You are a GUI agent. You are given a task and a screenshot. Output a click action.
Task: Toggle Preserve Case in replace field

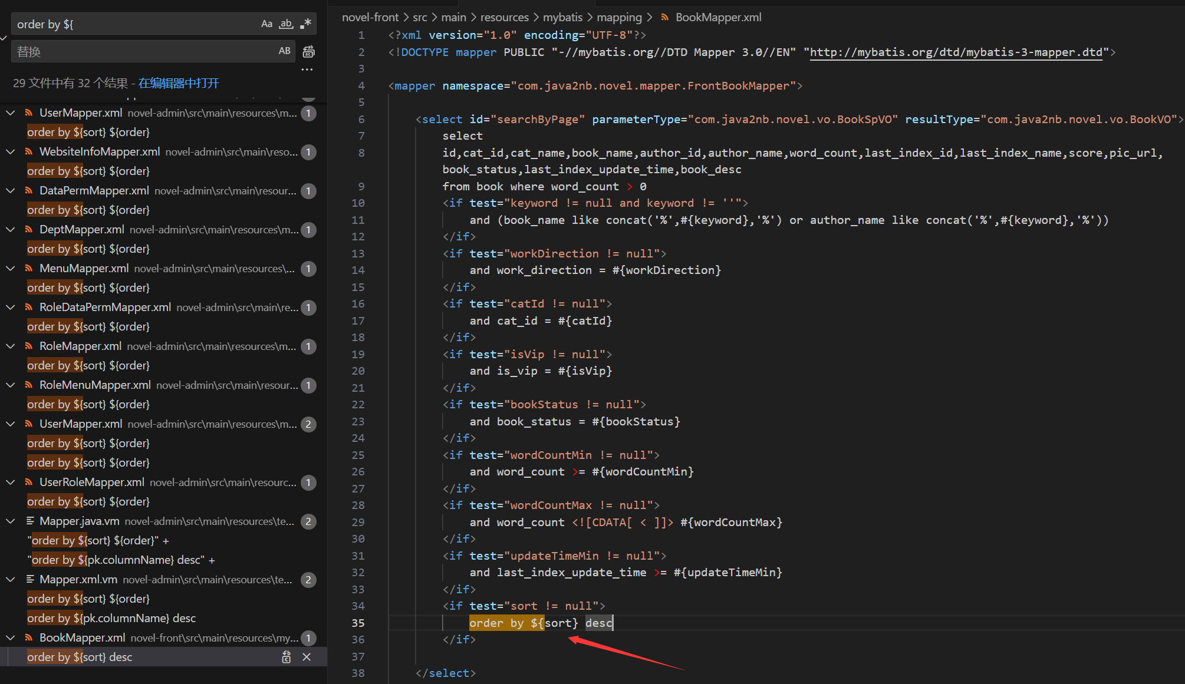285,51
